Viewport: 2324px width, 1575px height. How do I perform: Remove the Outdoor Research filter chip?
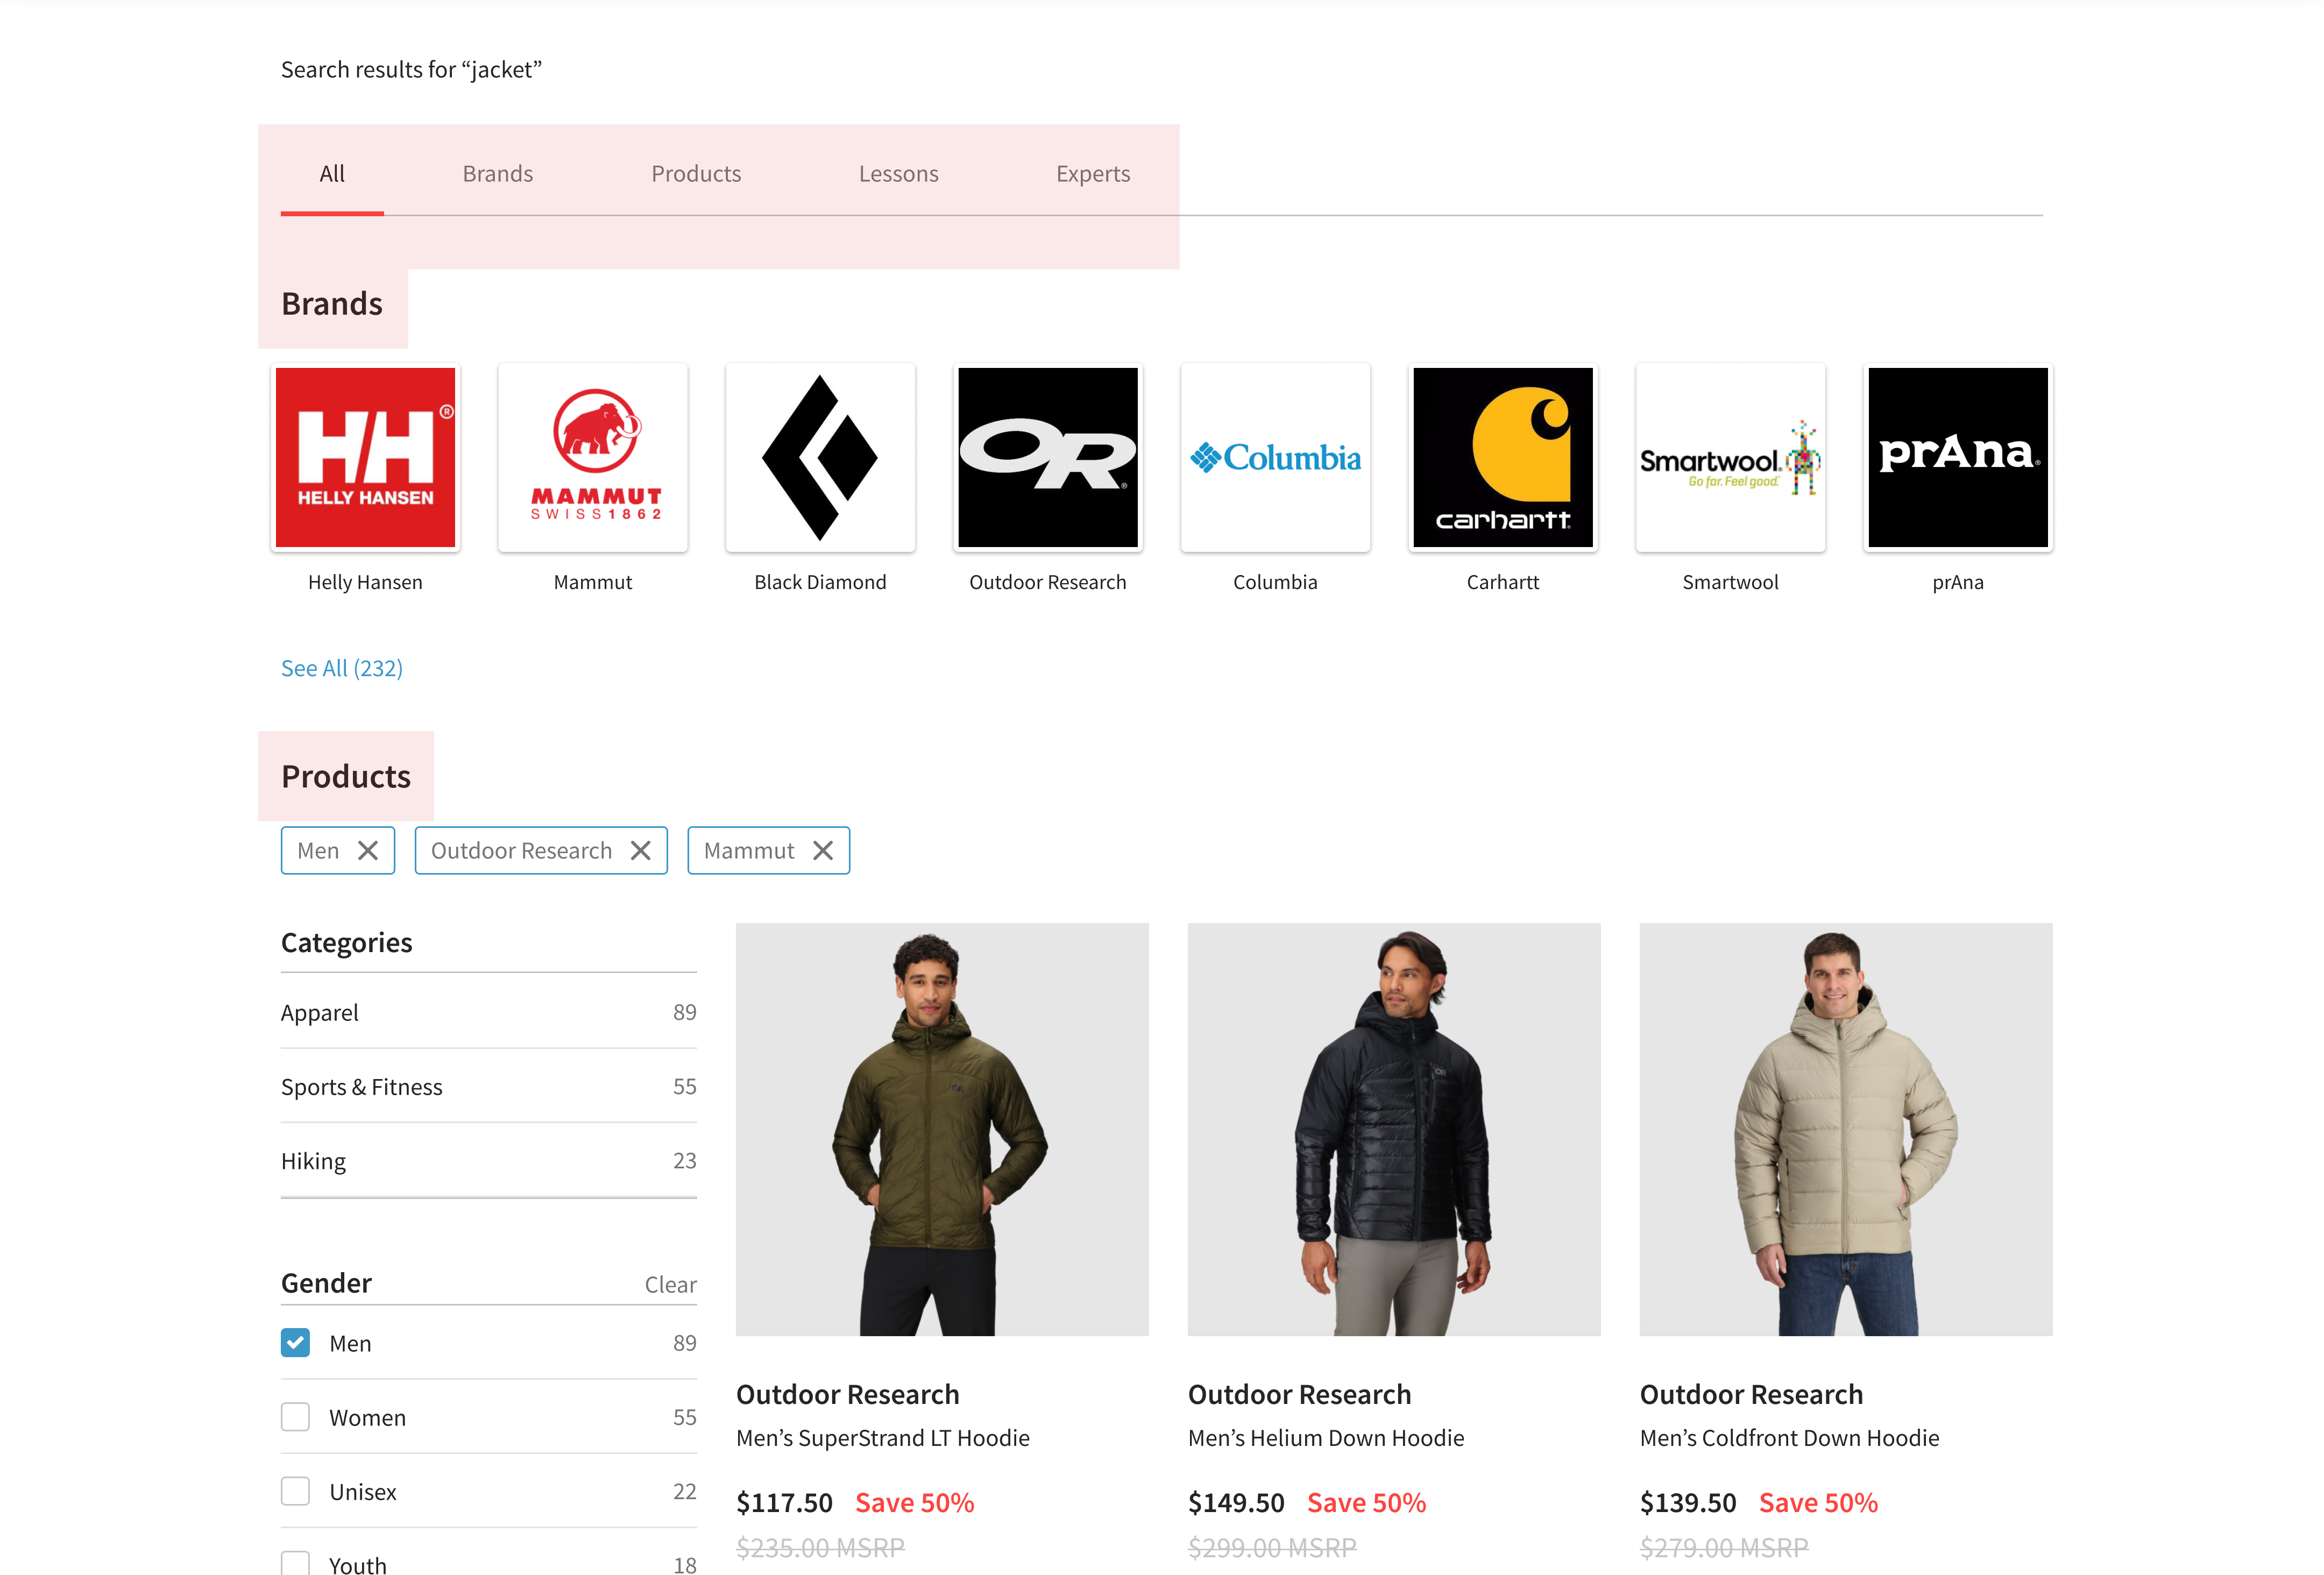(641, 850)
